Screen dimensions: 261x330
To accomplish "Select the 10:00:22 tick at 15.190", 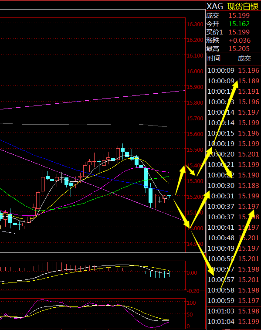I will coord(234,175).
